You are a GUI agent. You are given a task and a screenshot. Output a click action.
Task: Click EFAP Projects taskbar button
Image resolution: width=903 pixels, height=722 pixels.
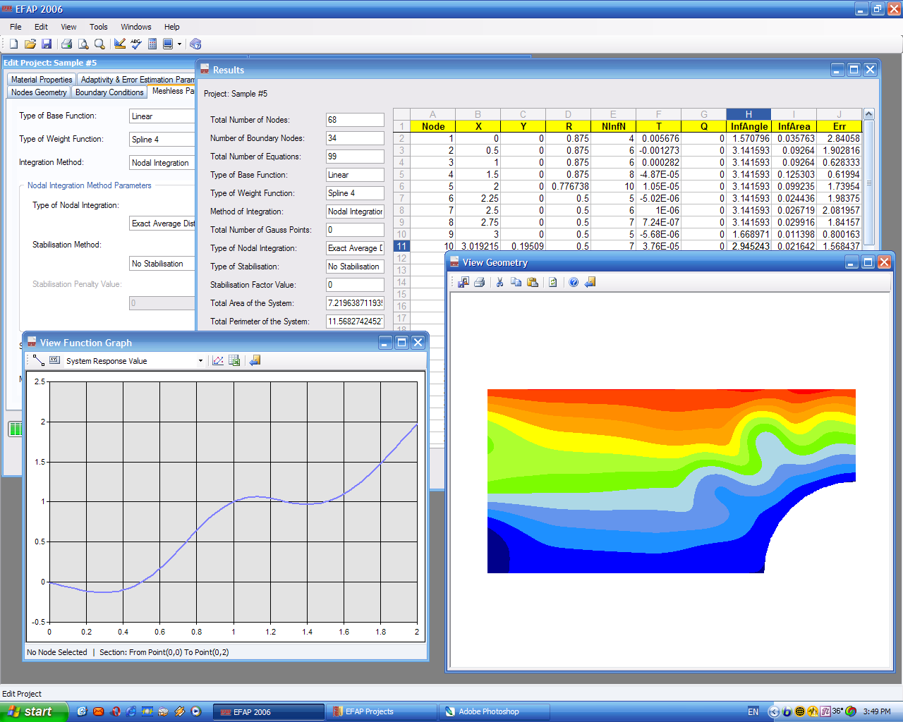tap(381, 711)
